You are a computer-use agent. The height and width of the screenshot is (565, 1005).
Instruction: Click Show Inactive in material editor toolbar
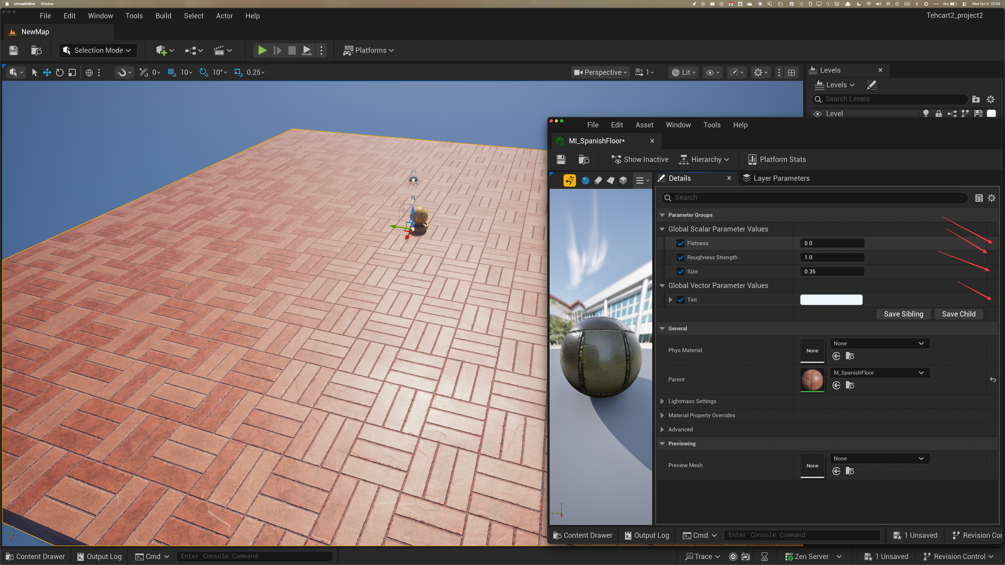tap(640, 160)
